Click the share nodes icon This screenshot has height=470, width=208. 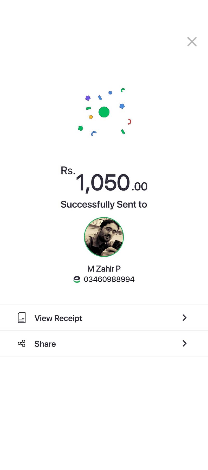coord(22,343)
